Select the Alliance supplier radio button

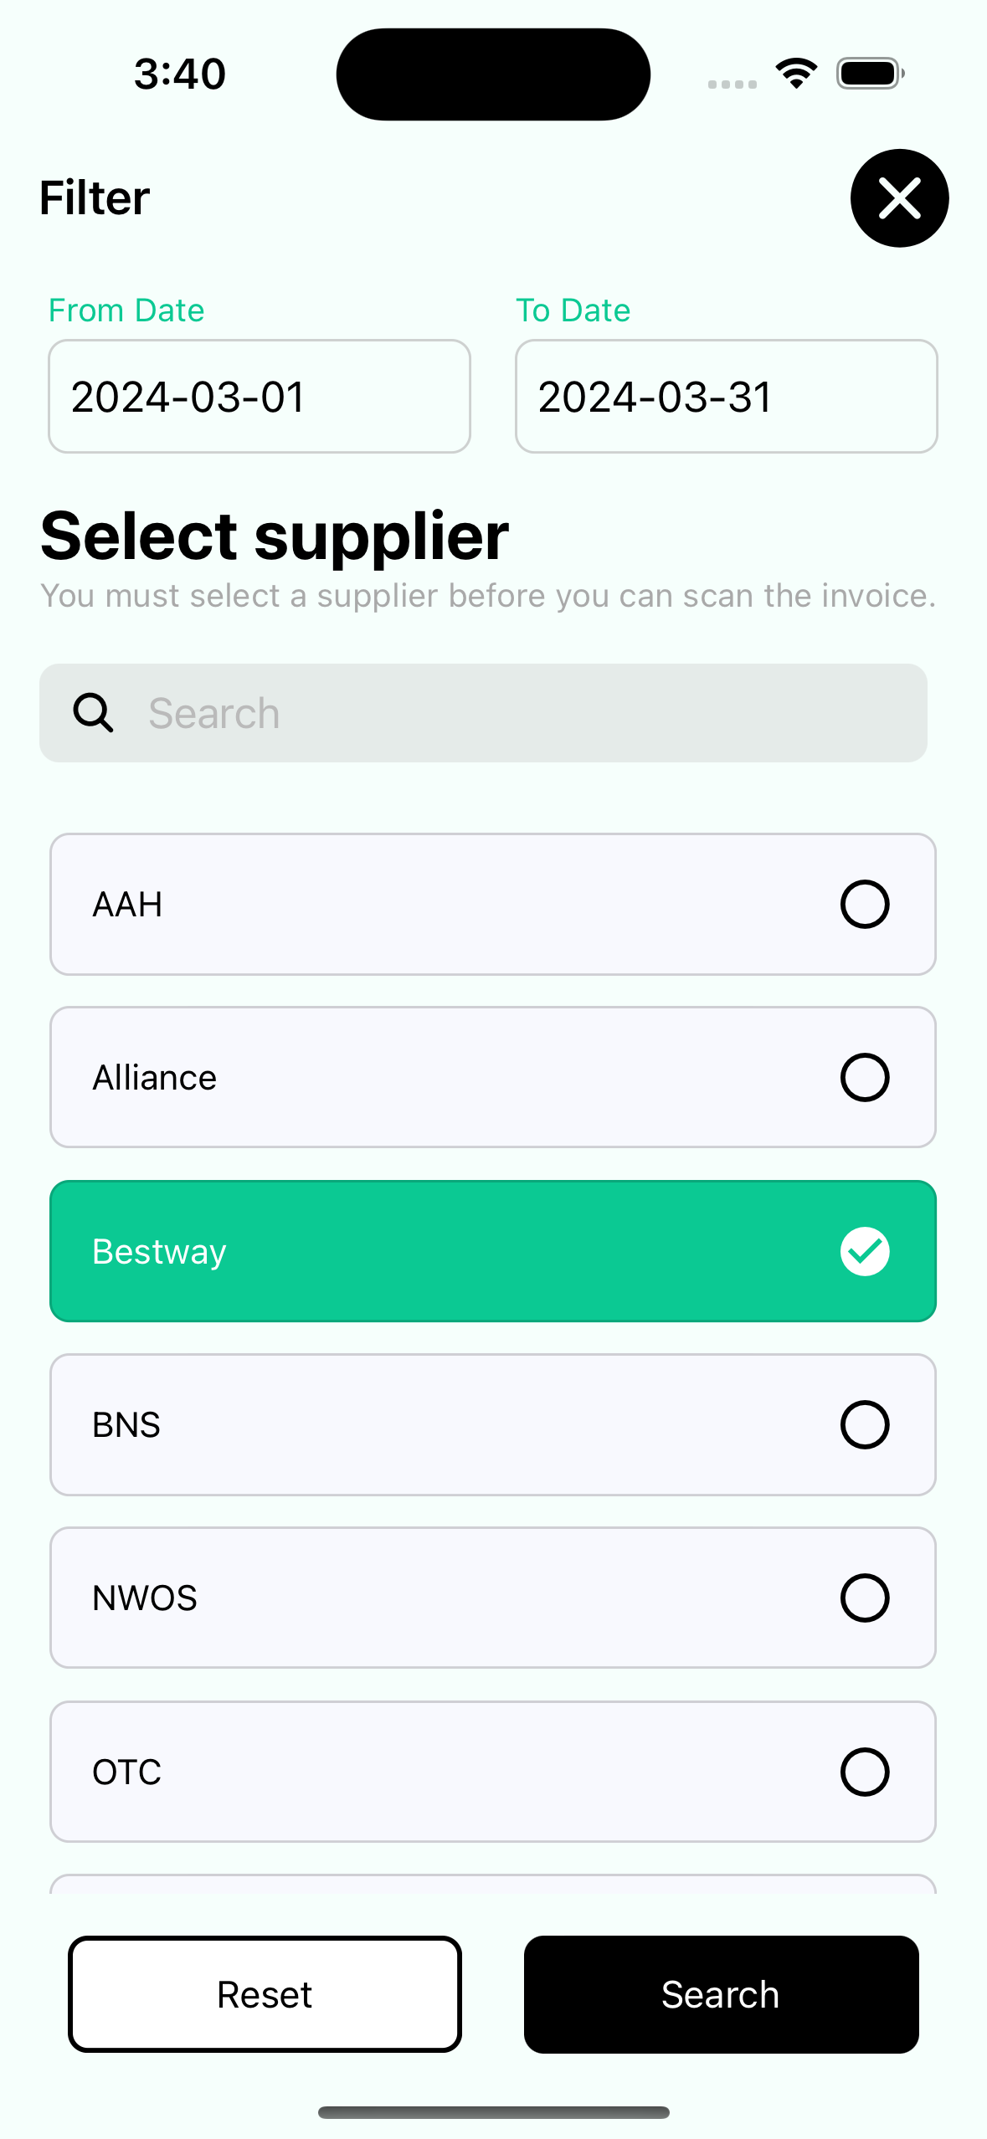coord(864,1077)
